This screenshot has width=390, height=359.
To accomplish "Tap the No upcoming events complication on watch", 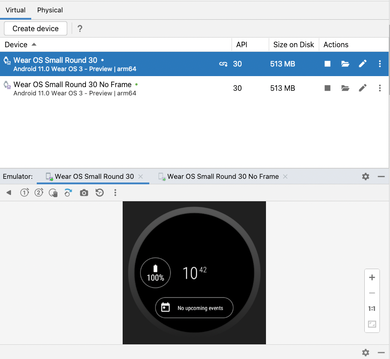I will 194,308.
